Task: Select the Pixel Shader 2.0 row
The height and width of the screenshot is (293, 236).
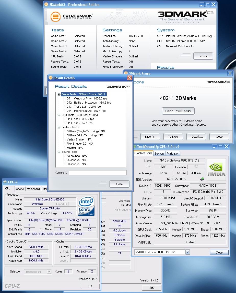Action: pyautogui.click(x=80, y=144)
